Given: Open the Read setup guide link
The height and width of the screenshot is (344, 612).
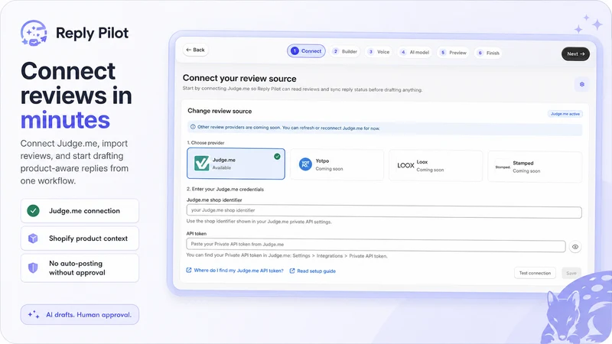Looking at the screenshot, I should point(316,271).
